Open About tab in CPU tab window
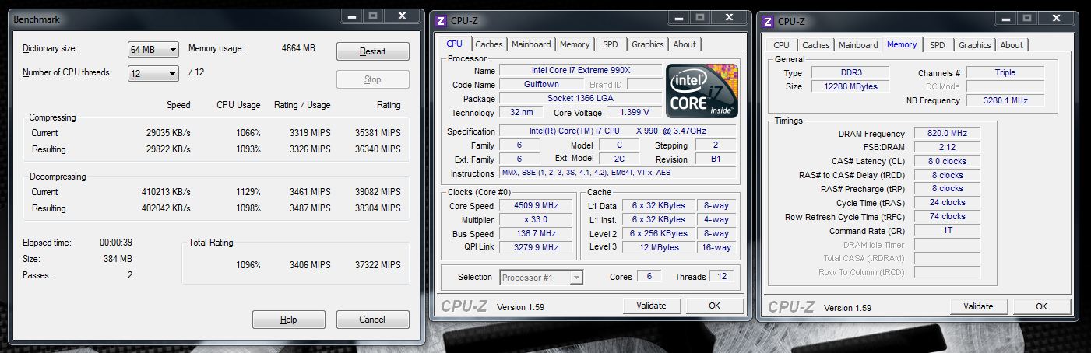Screen dimensions: 1091x353 click(685, 44)
